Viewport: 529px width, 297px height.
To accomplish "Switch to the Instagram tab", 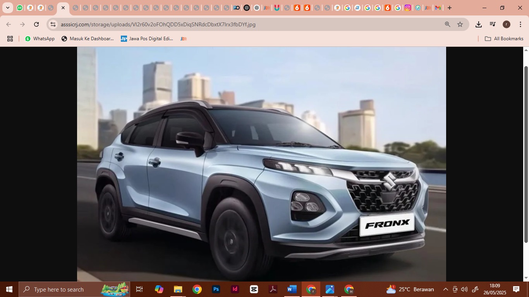I will (408, 8).
